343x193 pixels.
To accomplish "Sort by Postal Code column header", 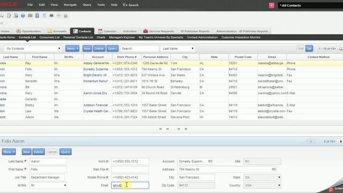I will [x=243, y=57].
